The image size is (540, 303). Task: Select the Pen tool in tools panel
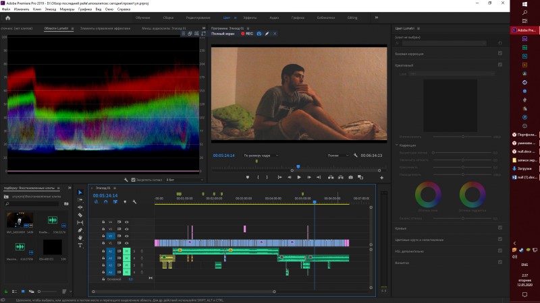tap(80, 230)
